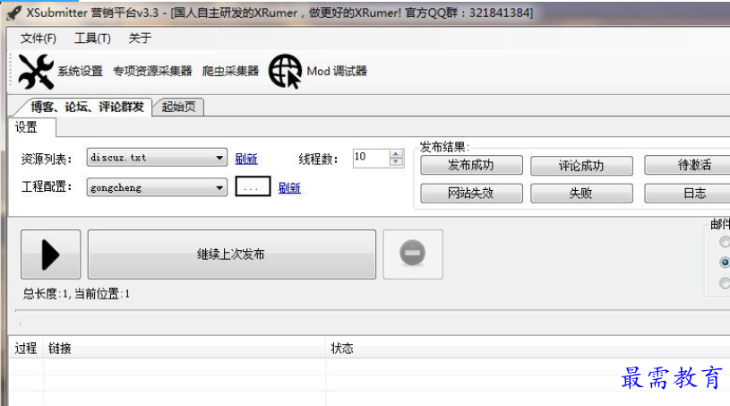Open the 专项资源采集器 toolbar item
Image resolution: width=730 pixels, height=406 pixels.
152,71
